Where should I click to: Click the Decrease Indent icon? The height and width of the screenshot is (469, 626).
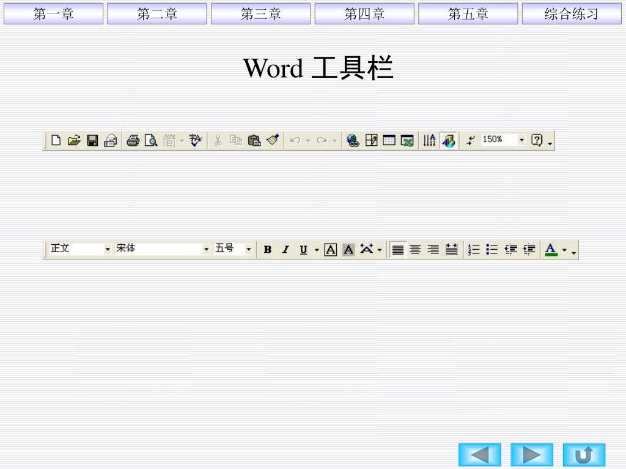pos(510,250)
